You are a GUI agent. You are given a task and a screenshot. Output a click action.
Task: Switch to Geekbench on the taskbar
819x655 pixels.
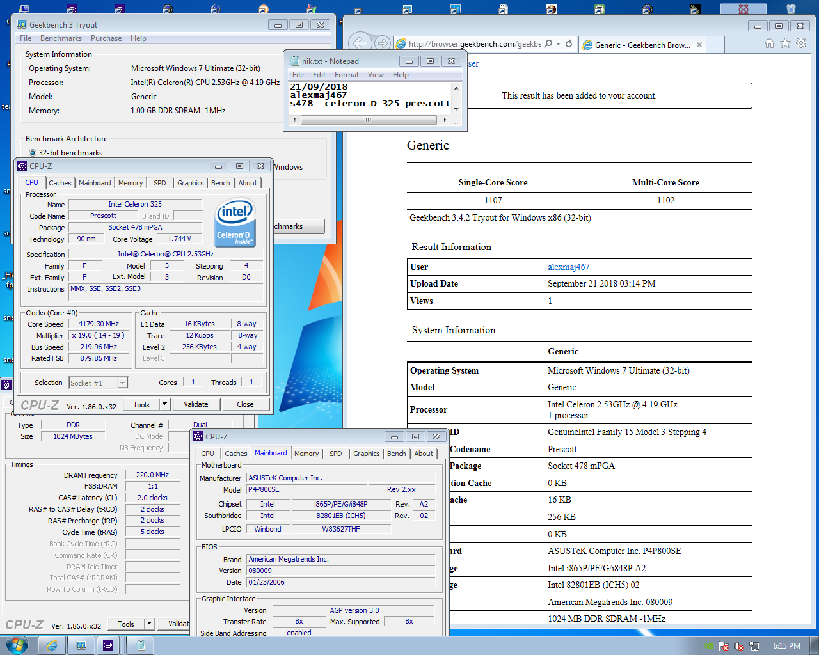pos(81,645)
